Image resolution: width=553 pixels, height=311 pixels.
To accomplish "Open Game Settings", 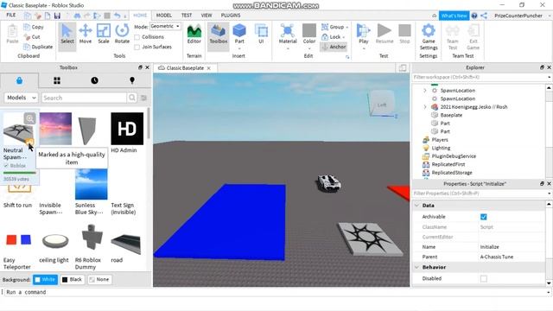I will pyautogui.click(x=429, y=37).
